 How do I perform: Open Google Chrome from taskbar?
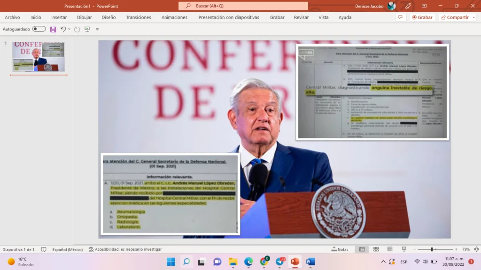tap(264, 262)
